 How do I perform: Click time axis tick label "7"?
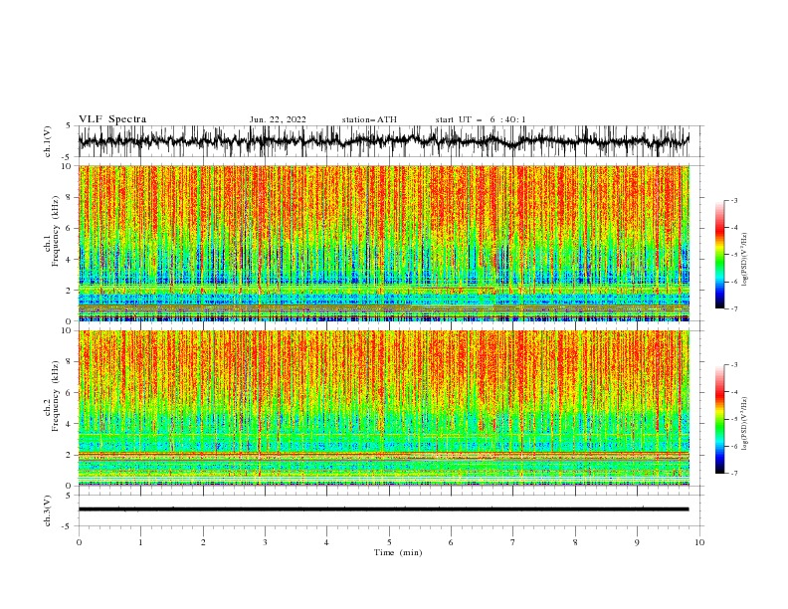point(513,542)
